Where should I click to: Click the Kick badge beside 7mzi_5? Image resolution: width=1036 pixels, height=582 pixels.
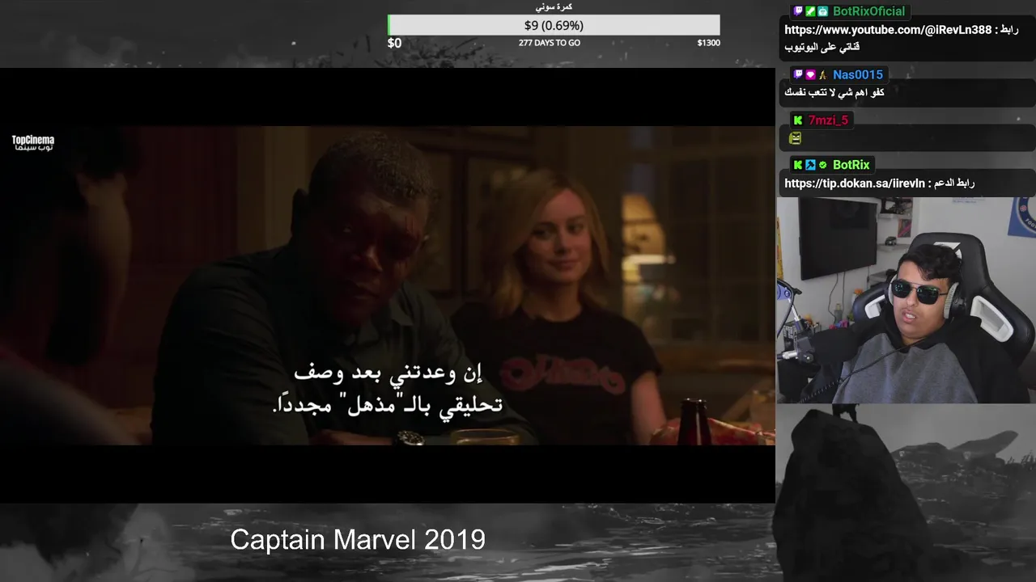(798, 120)
